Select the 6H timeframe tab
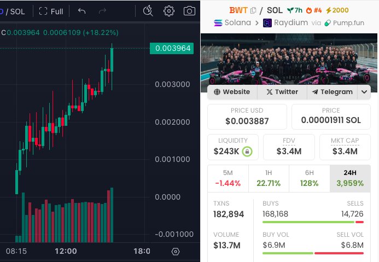 pos(309,178)
